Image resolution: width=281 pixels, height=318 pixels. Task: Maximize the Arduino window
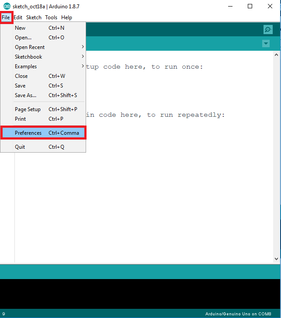250,6
